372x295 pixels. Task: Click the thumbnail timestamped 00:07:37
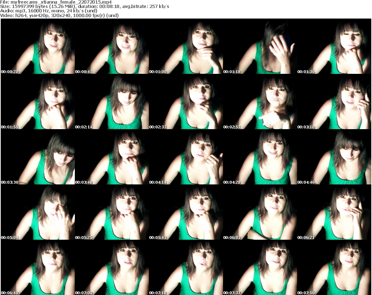pyautogui.click(x=260, y=268)
